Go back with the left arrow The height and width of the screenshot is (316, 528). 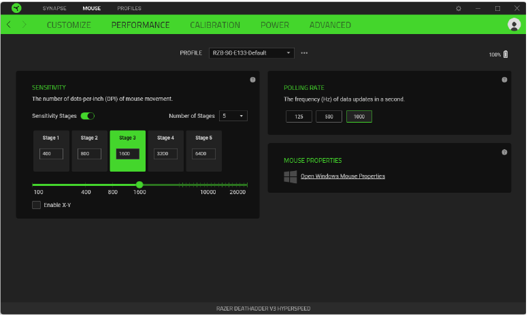(9, 25)
